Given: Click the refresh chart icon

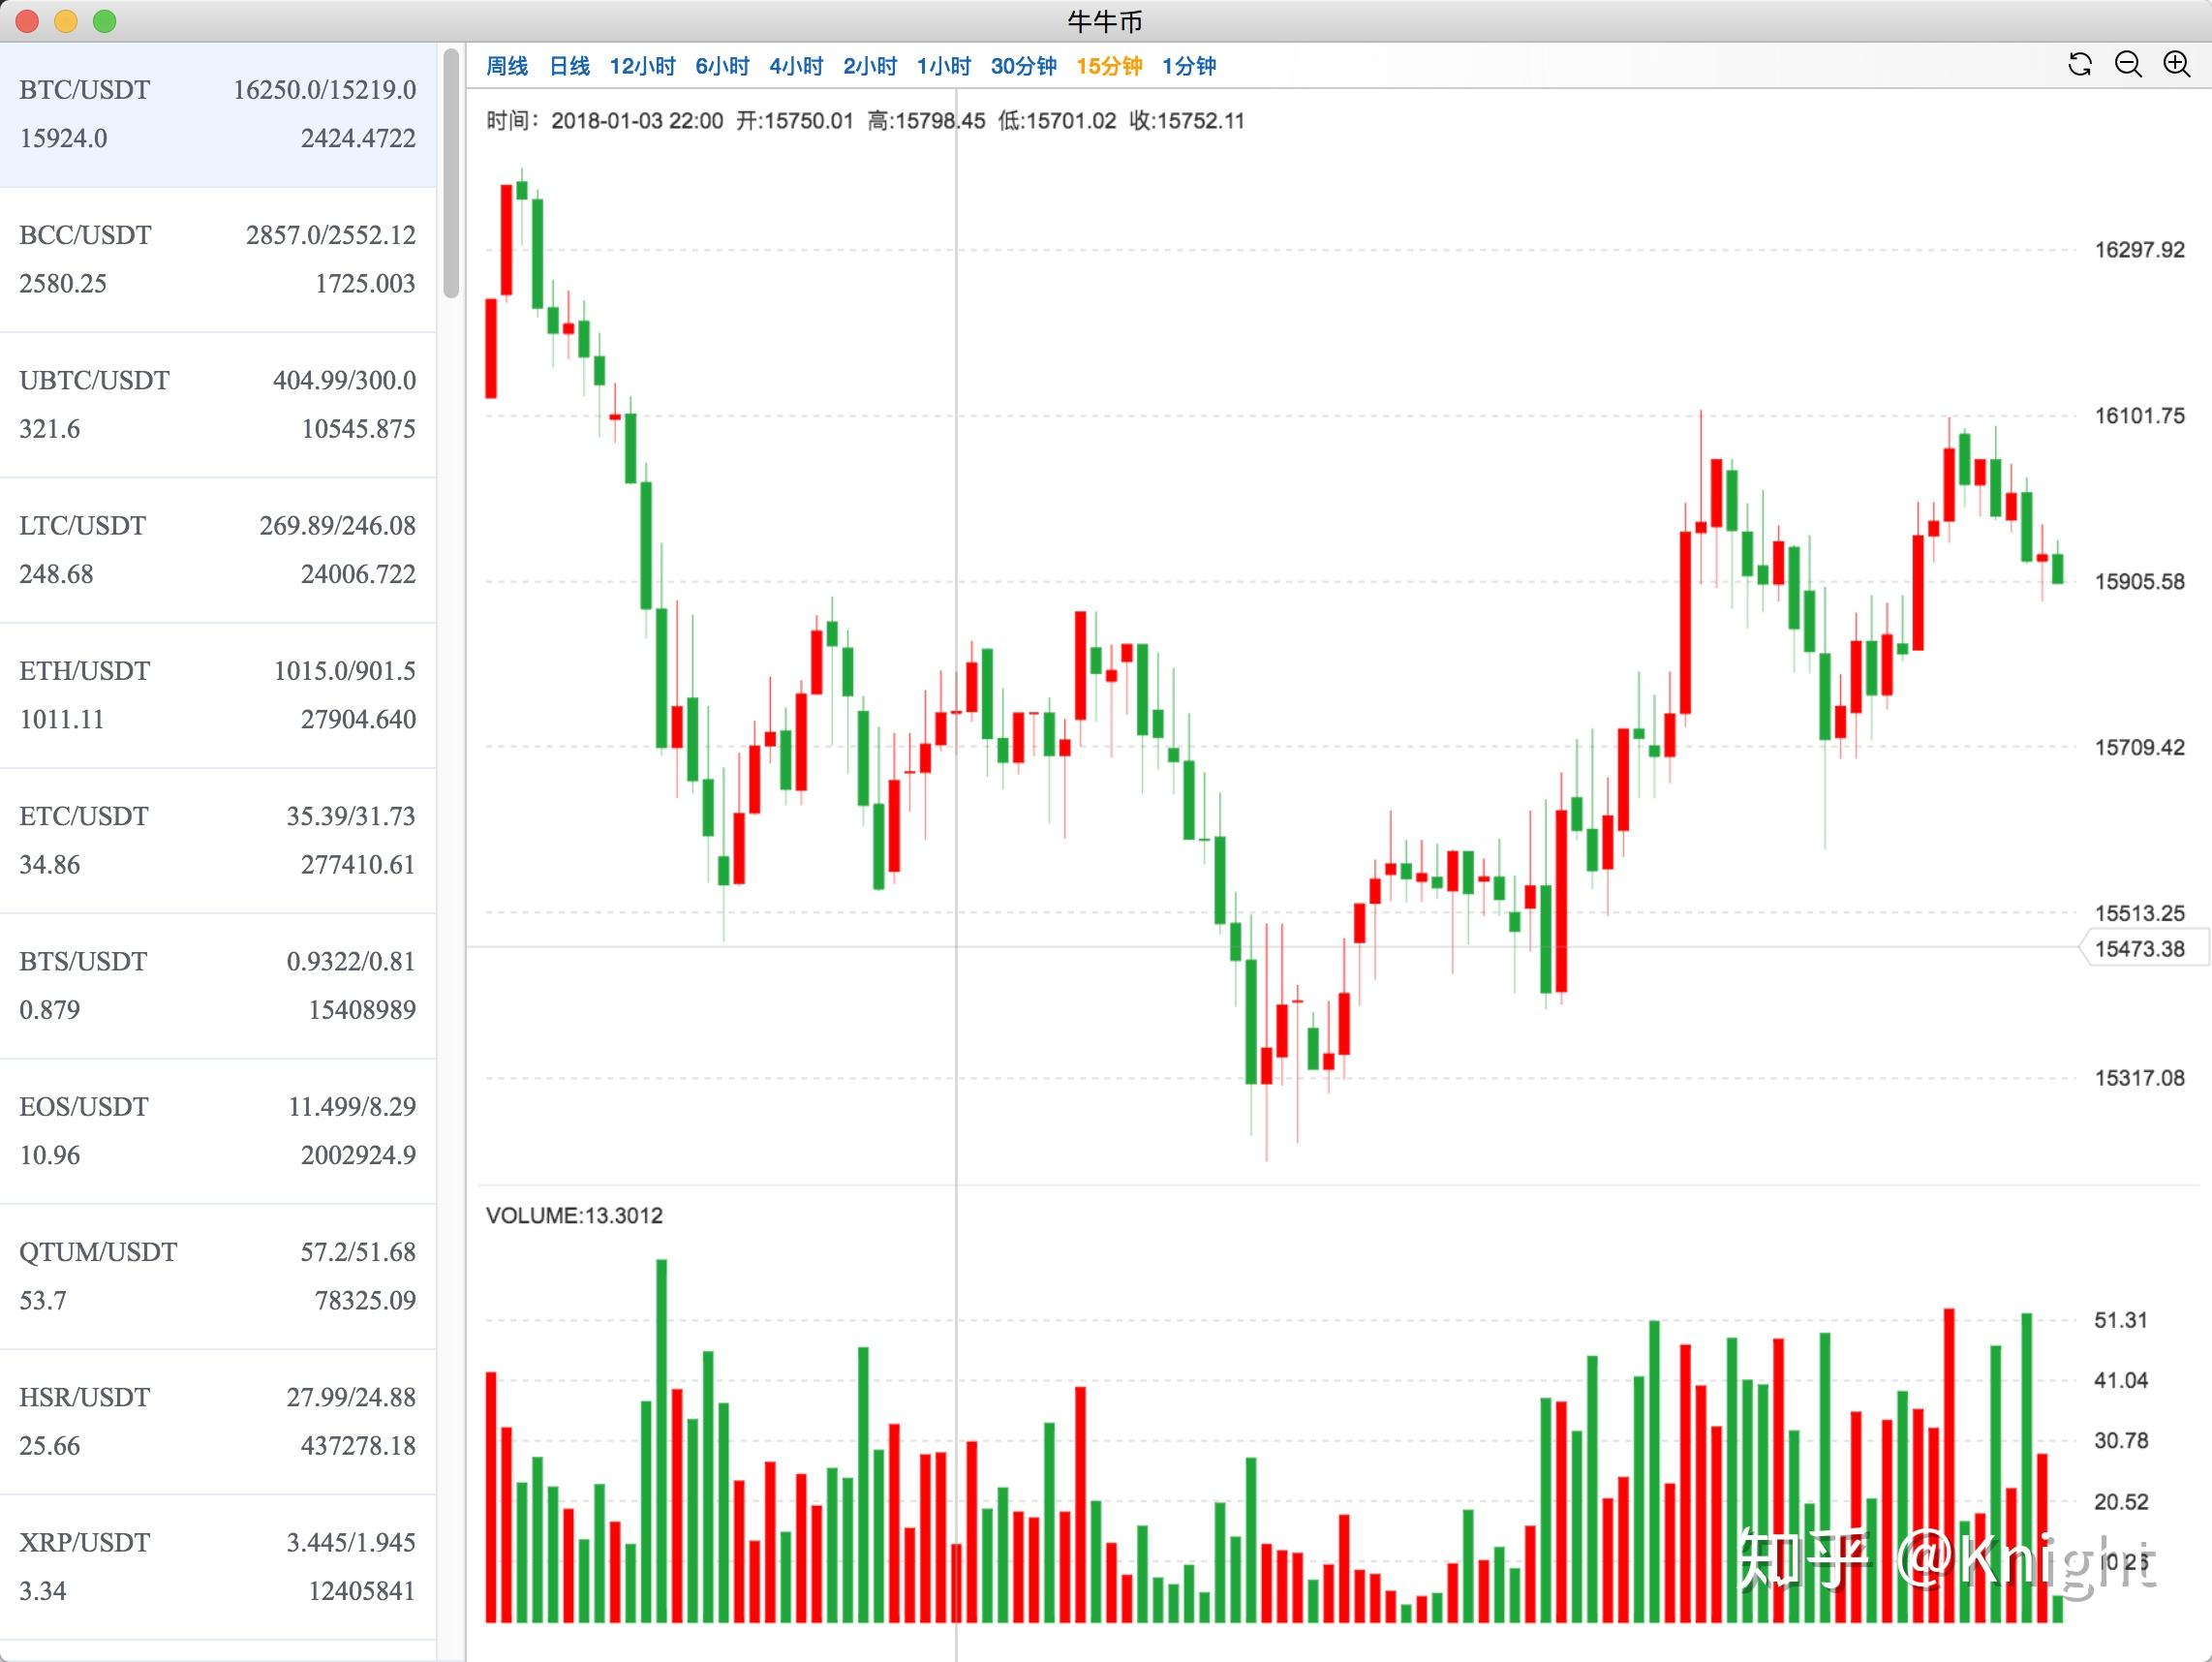Looking at the screenshot, I should (x=2080, y=65).
